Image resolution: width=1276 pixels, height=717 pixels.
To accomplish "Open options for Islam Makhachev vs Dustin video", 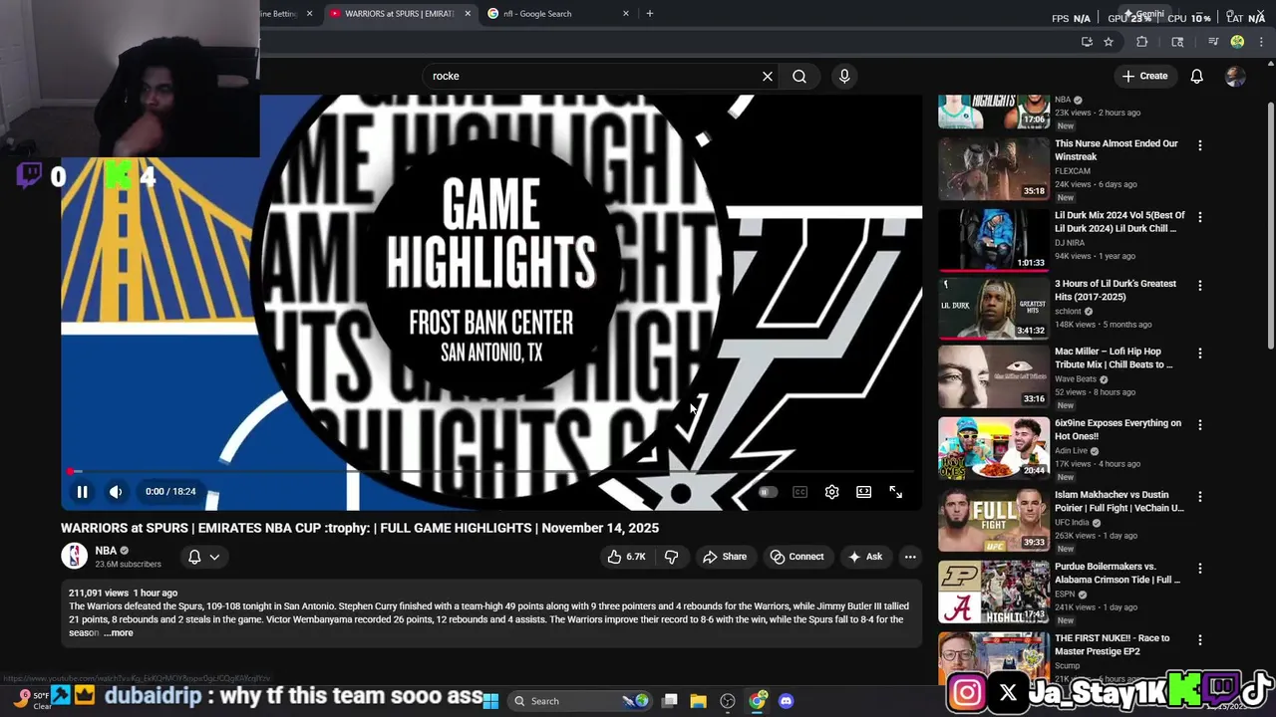I will point(1199,497).
